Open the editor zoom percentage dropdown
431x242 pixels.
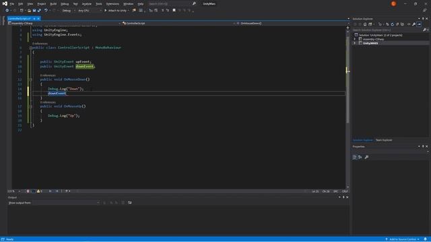(13, 191)
